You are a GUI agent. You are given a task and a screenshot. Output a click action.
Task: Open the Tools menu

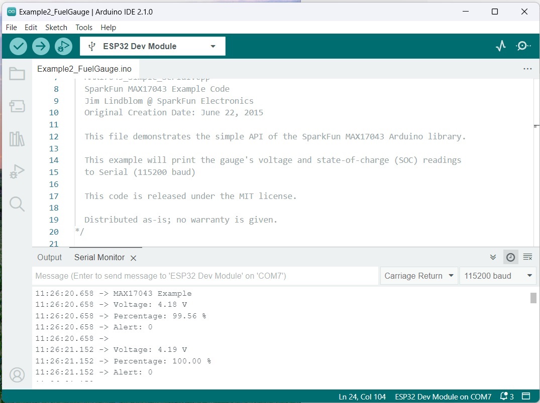pyautogui.click(x=84, y=28)
